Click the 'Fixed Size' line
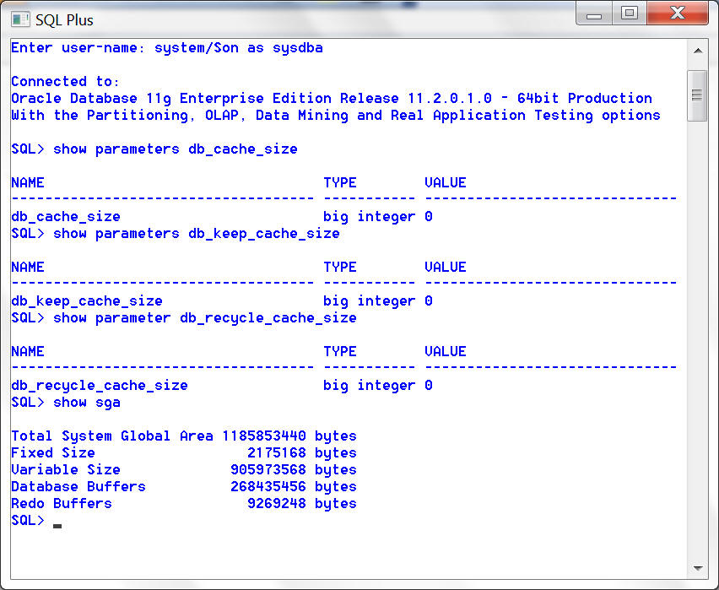This screenshot has height=590, width=719. point(184,452)
